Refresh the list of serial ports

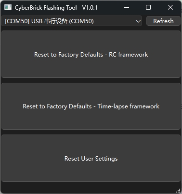(x=163, y=21)
